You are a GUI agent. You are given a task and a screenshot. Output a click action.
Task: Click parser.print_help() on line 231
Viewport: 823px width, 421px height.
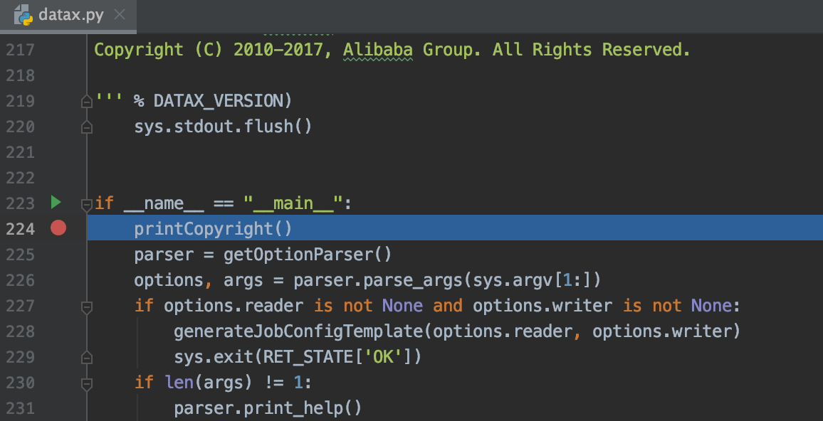(x=268, y=408)
